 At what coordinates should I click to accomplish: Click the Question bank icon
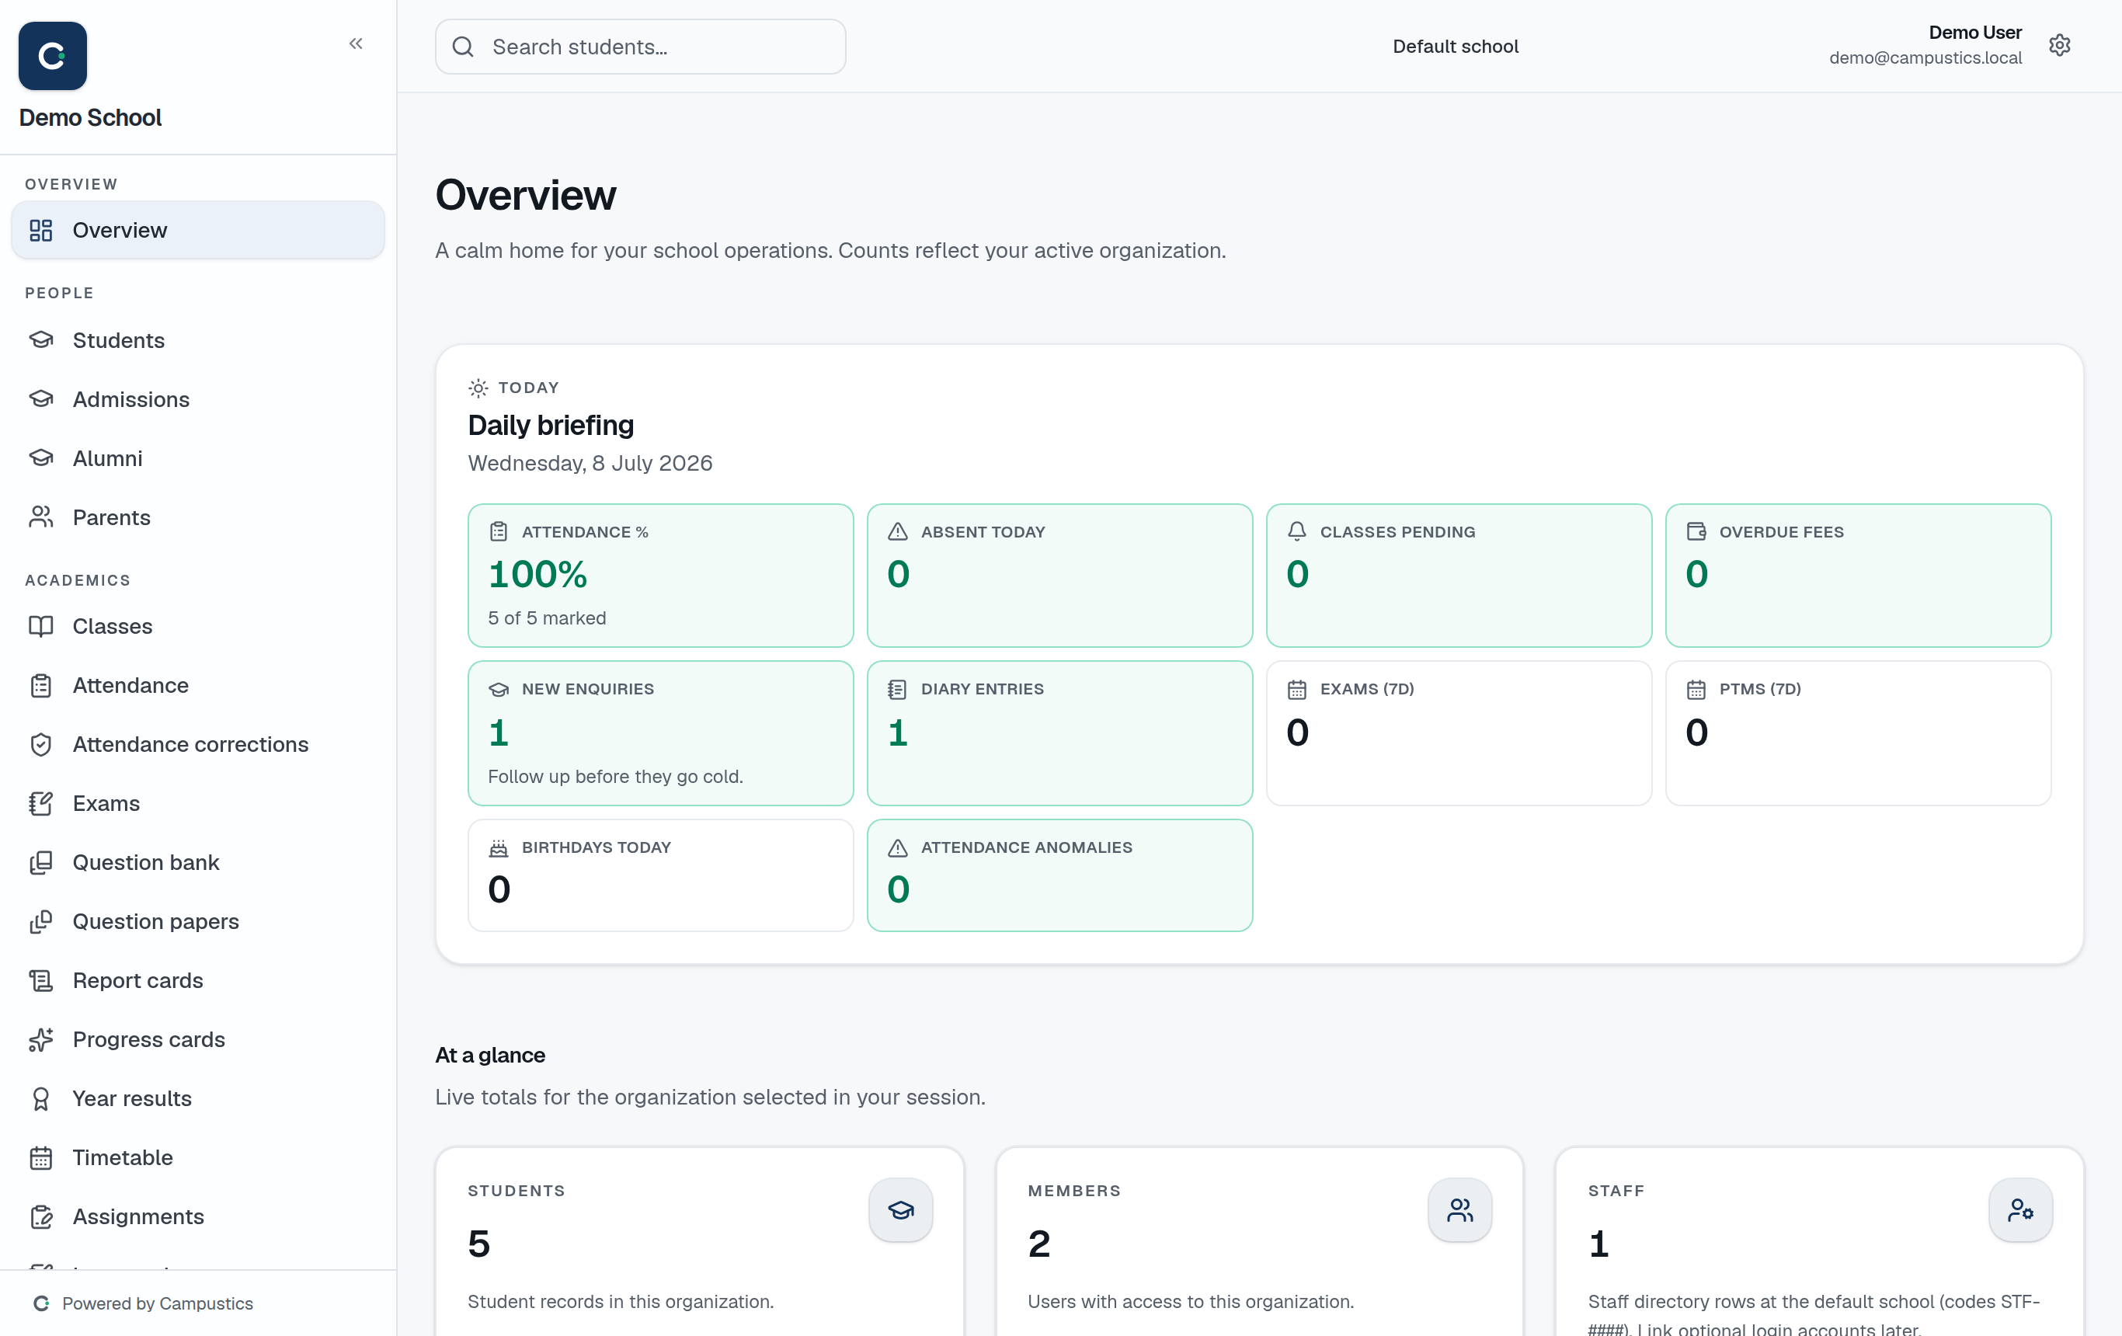point(41,863)
